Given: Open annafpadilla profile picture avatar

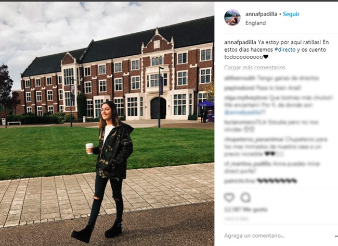Looking at the screenshot, I should (232, 18).
